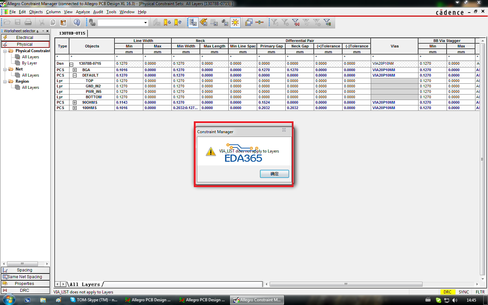488x305 pixels.
Task: Click the volume speaker tray icon
Action: (x=455, y=300)
